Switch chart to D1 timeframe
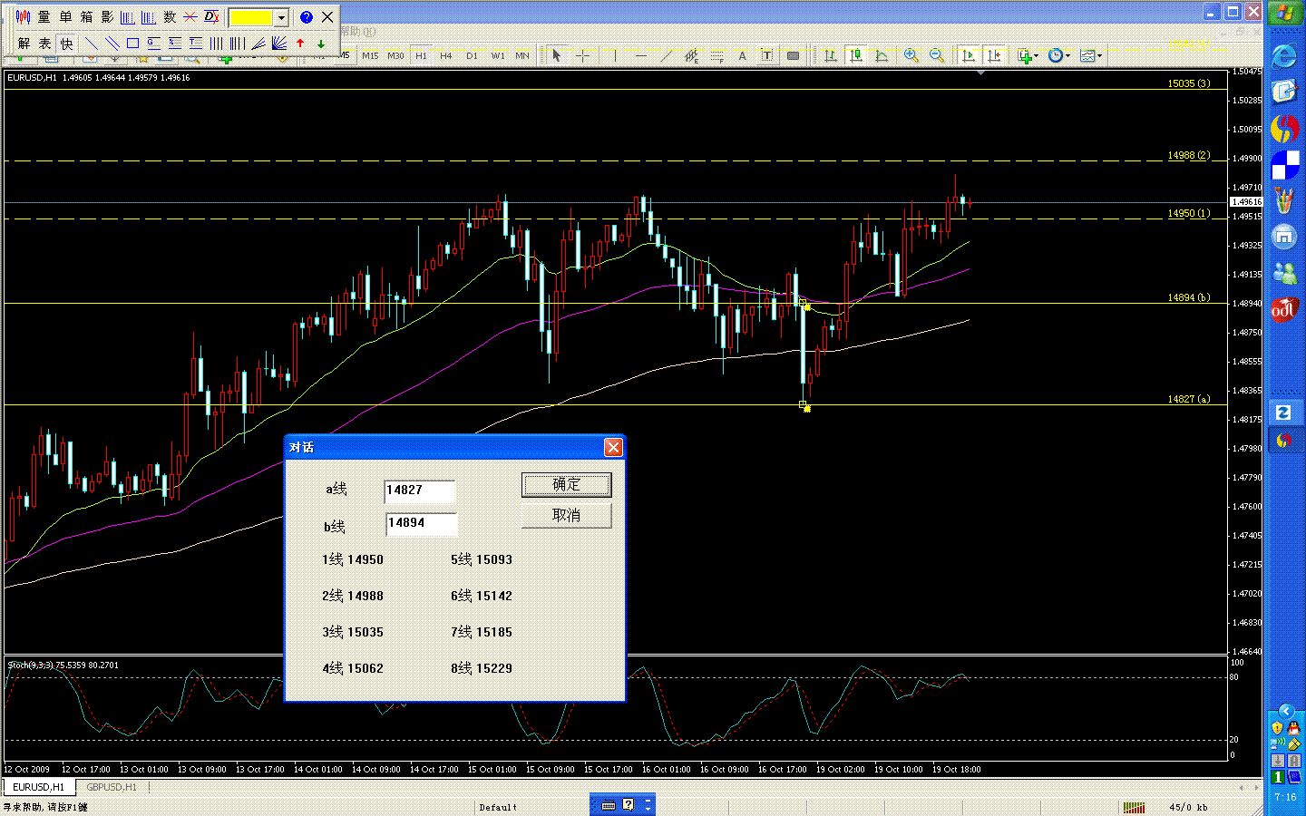 tap(472, 55)
